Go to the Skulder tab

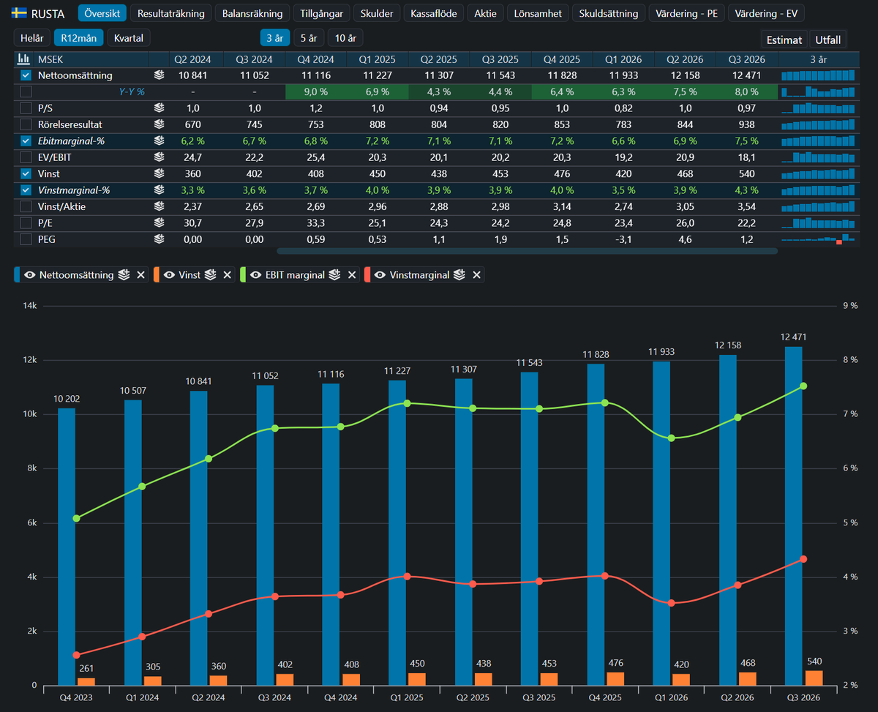pos(377,13)
